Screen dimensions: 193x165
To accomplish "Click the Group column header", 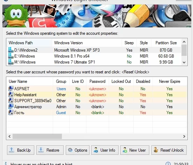I will point(61,81).
